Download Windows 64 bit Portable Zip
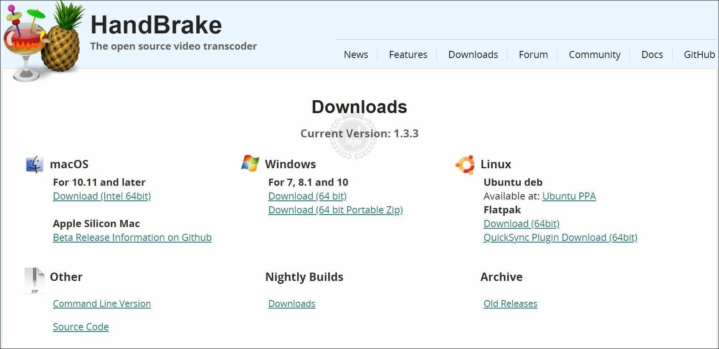Screen dimensions: 719x349 coord(335,210)
